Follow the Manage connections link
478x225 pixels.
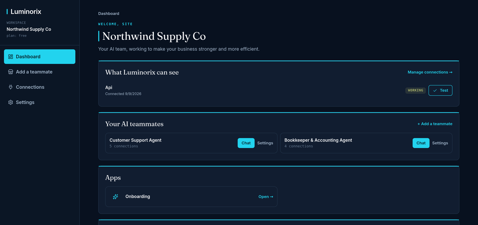430,72
